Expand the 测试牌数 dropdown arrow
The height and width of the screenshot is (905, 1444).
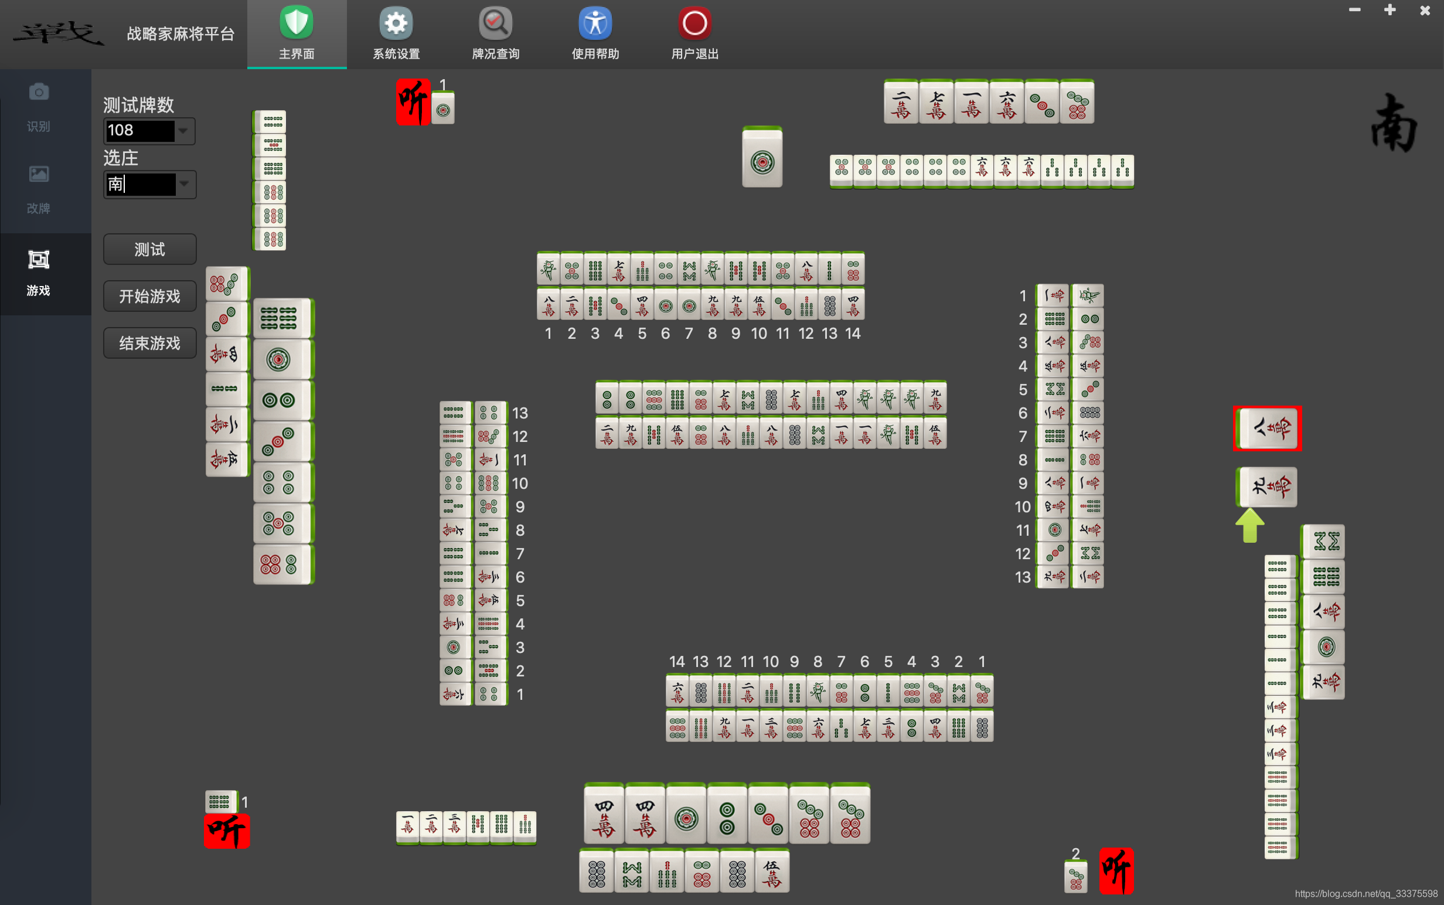click(183, 131)
